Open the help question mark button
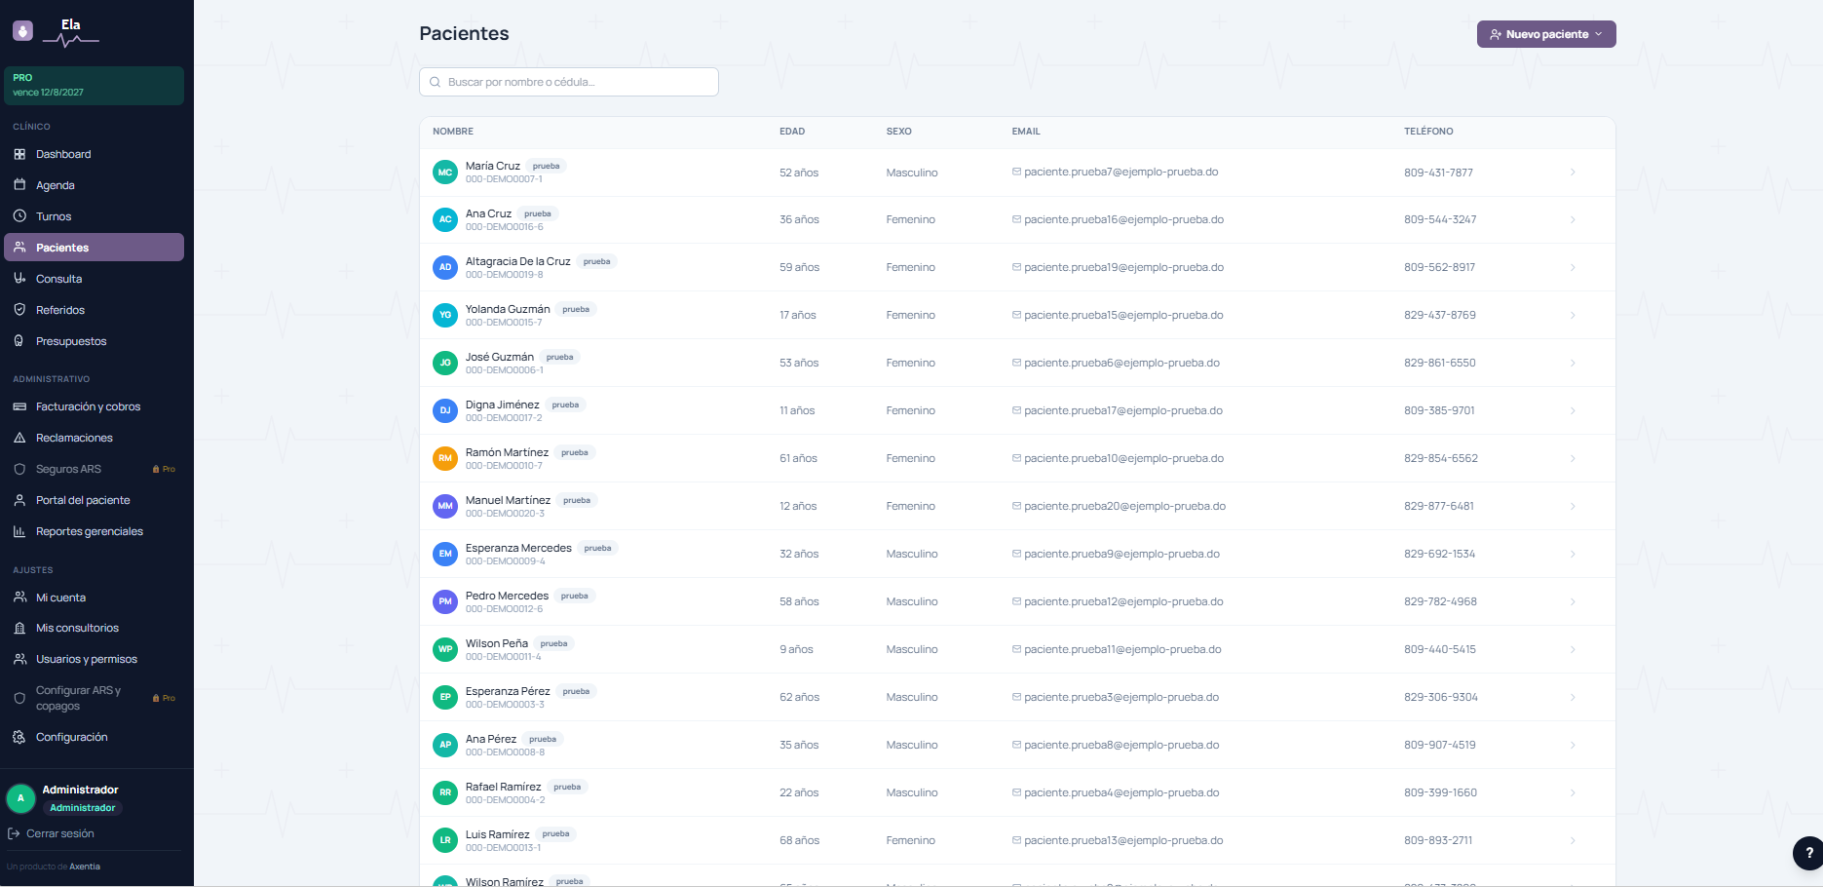Screen dimensions: 1823x887 pyautogui.click(x=1808, y=853)
